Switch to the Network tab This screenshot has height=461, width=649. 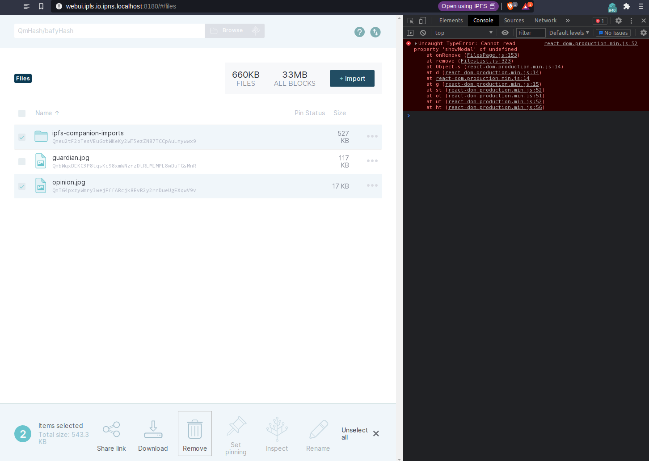pos(545,21)
